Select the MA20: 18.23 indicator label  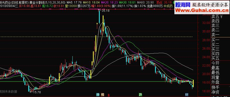point(109,2)
